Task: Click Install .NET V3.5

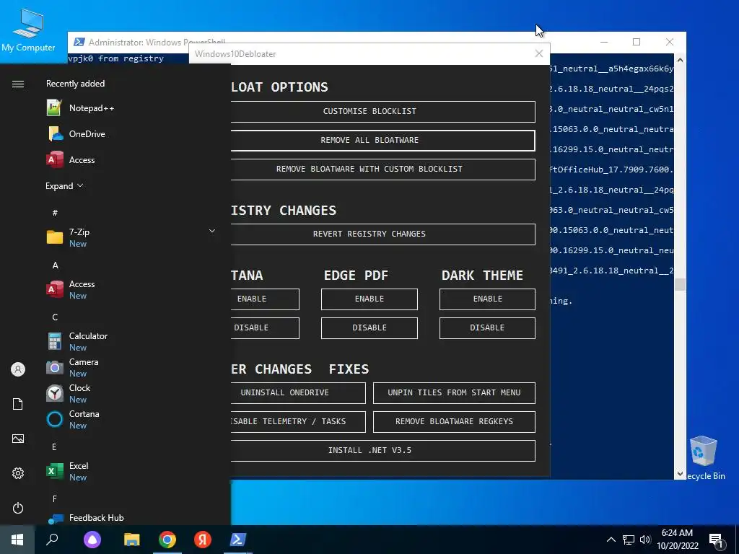Action: 382,451
